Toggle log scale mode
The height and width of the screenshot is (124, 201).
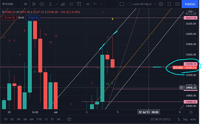pyautogui.click(x=185, y=119)
